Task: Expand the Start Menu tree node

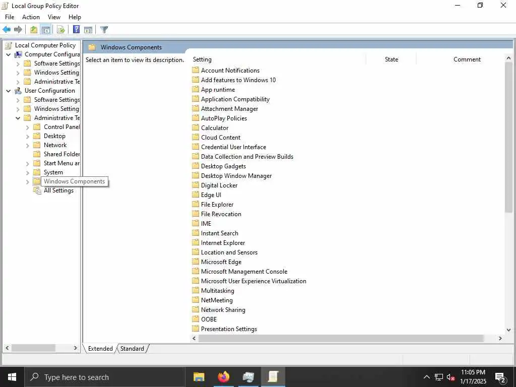Action: [28, 164]
